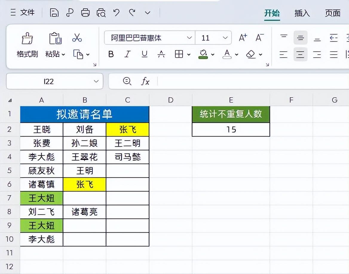Open the Name Box dropdown arrow
The width and height of the screenshot is (349, 274).
(x=96, y=81)
